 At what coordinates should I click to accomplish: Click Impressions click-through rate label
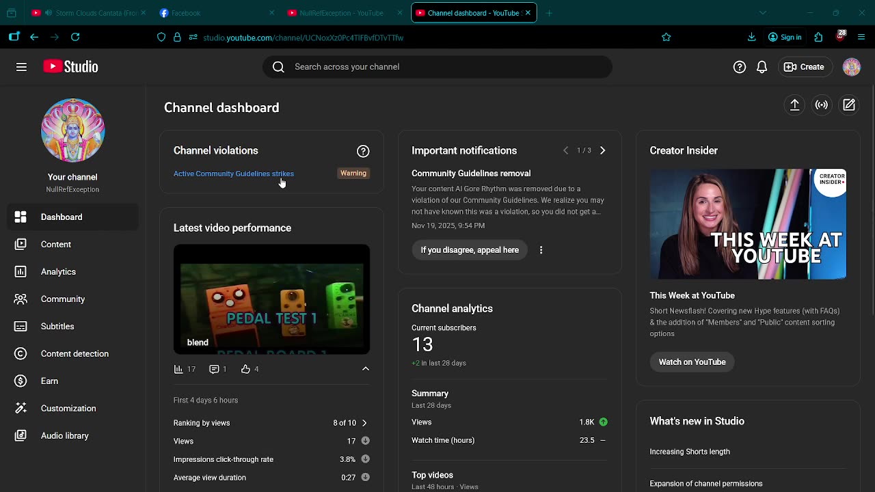click(x=224, y=459)
